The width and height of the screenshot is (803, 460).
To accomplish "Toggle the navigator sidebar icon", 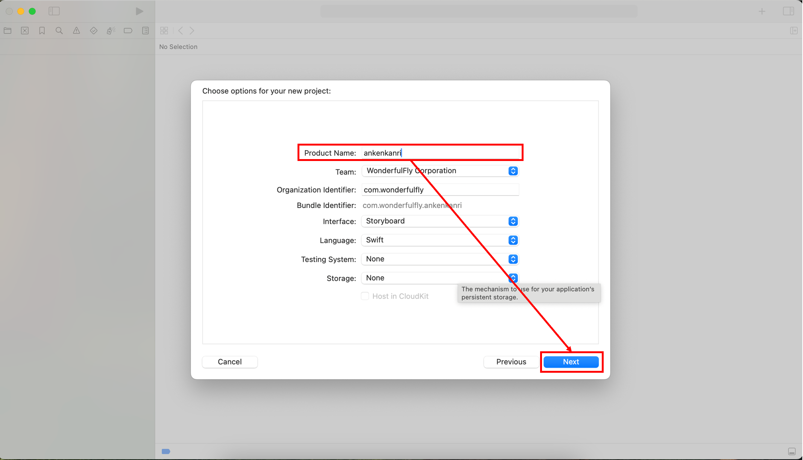I will 54,11.
